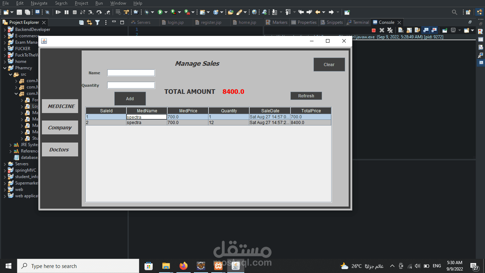Open the Project menu
The width and height of the screenshot is (485, 273).
click(81, 3)
